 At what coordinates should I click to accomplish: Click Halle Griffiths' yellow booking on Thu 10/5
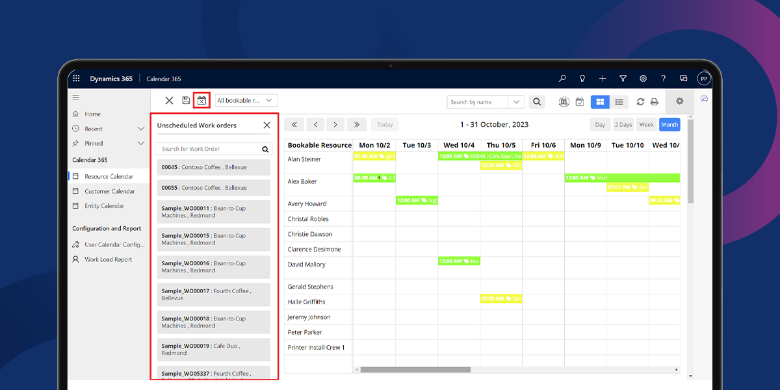(x=501, y=298)
